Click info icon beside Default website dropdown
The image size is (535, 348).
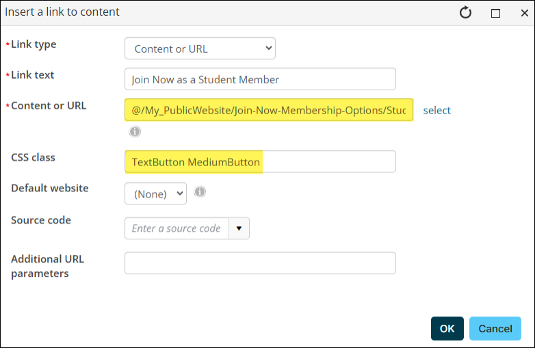pos(200,192)
